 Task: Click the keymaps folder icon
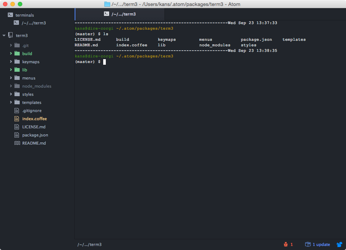(x=17, y=61)
